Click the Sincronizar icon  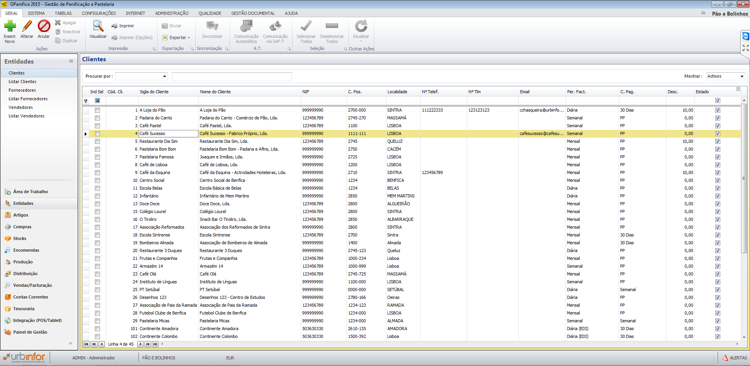tap(212, 26)
